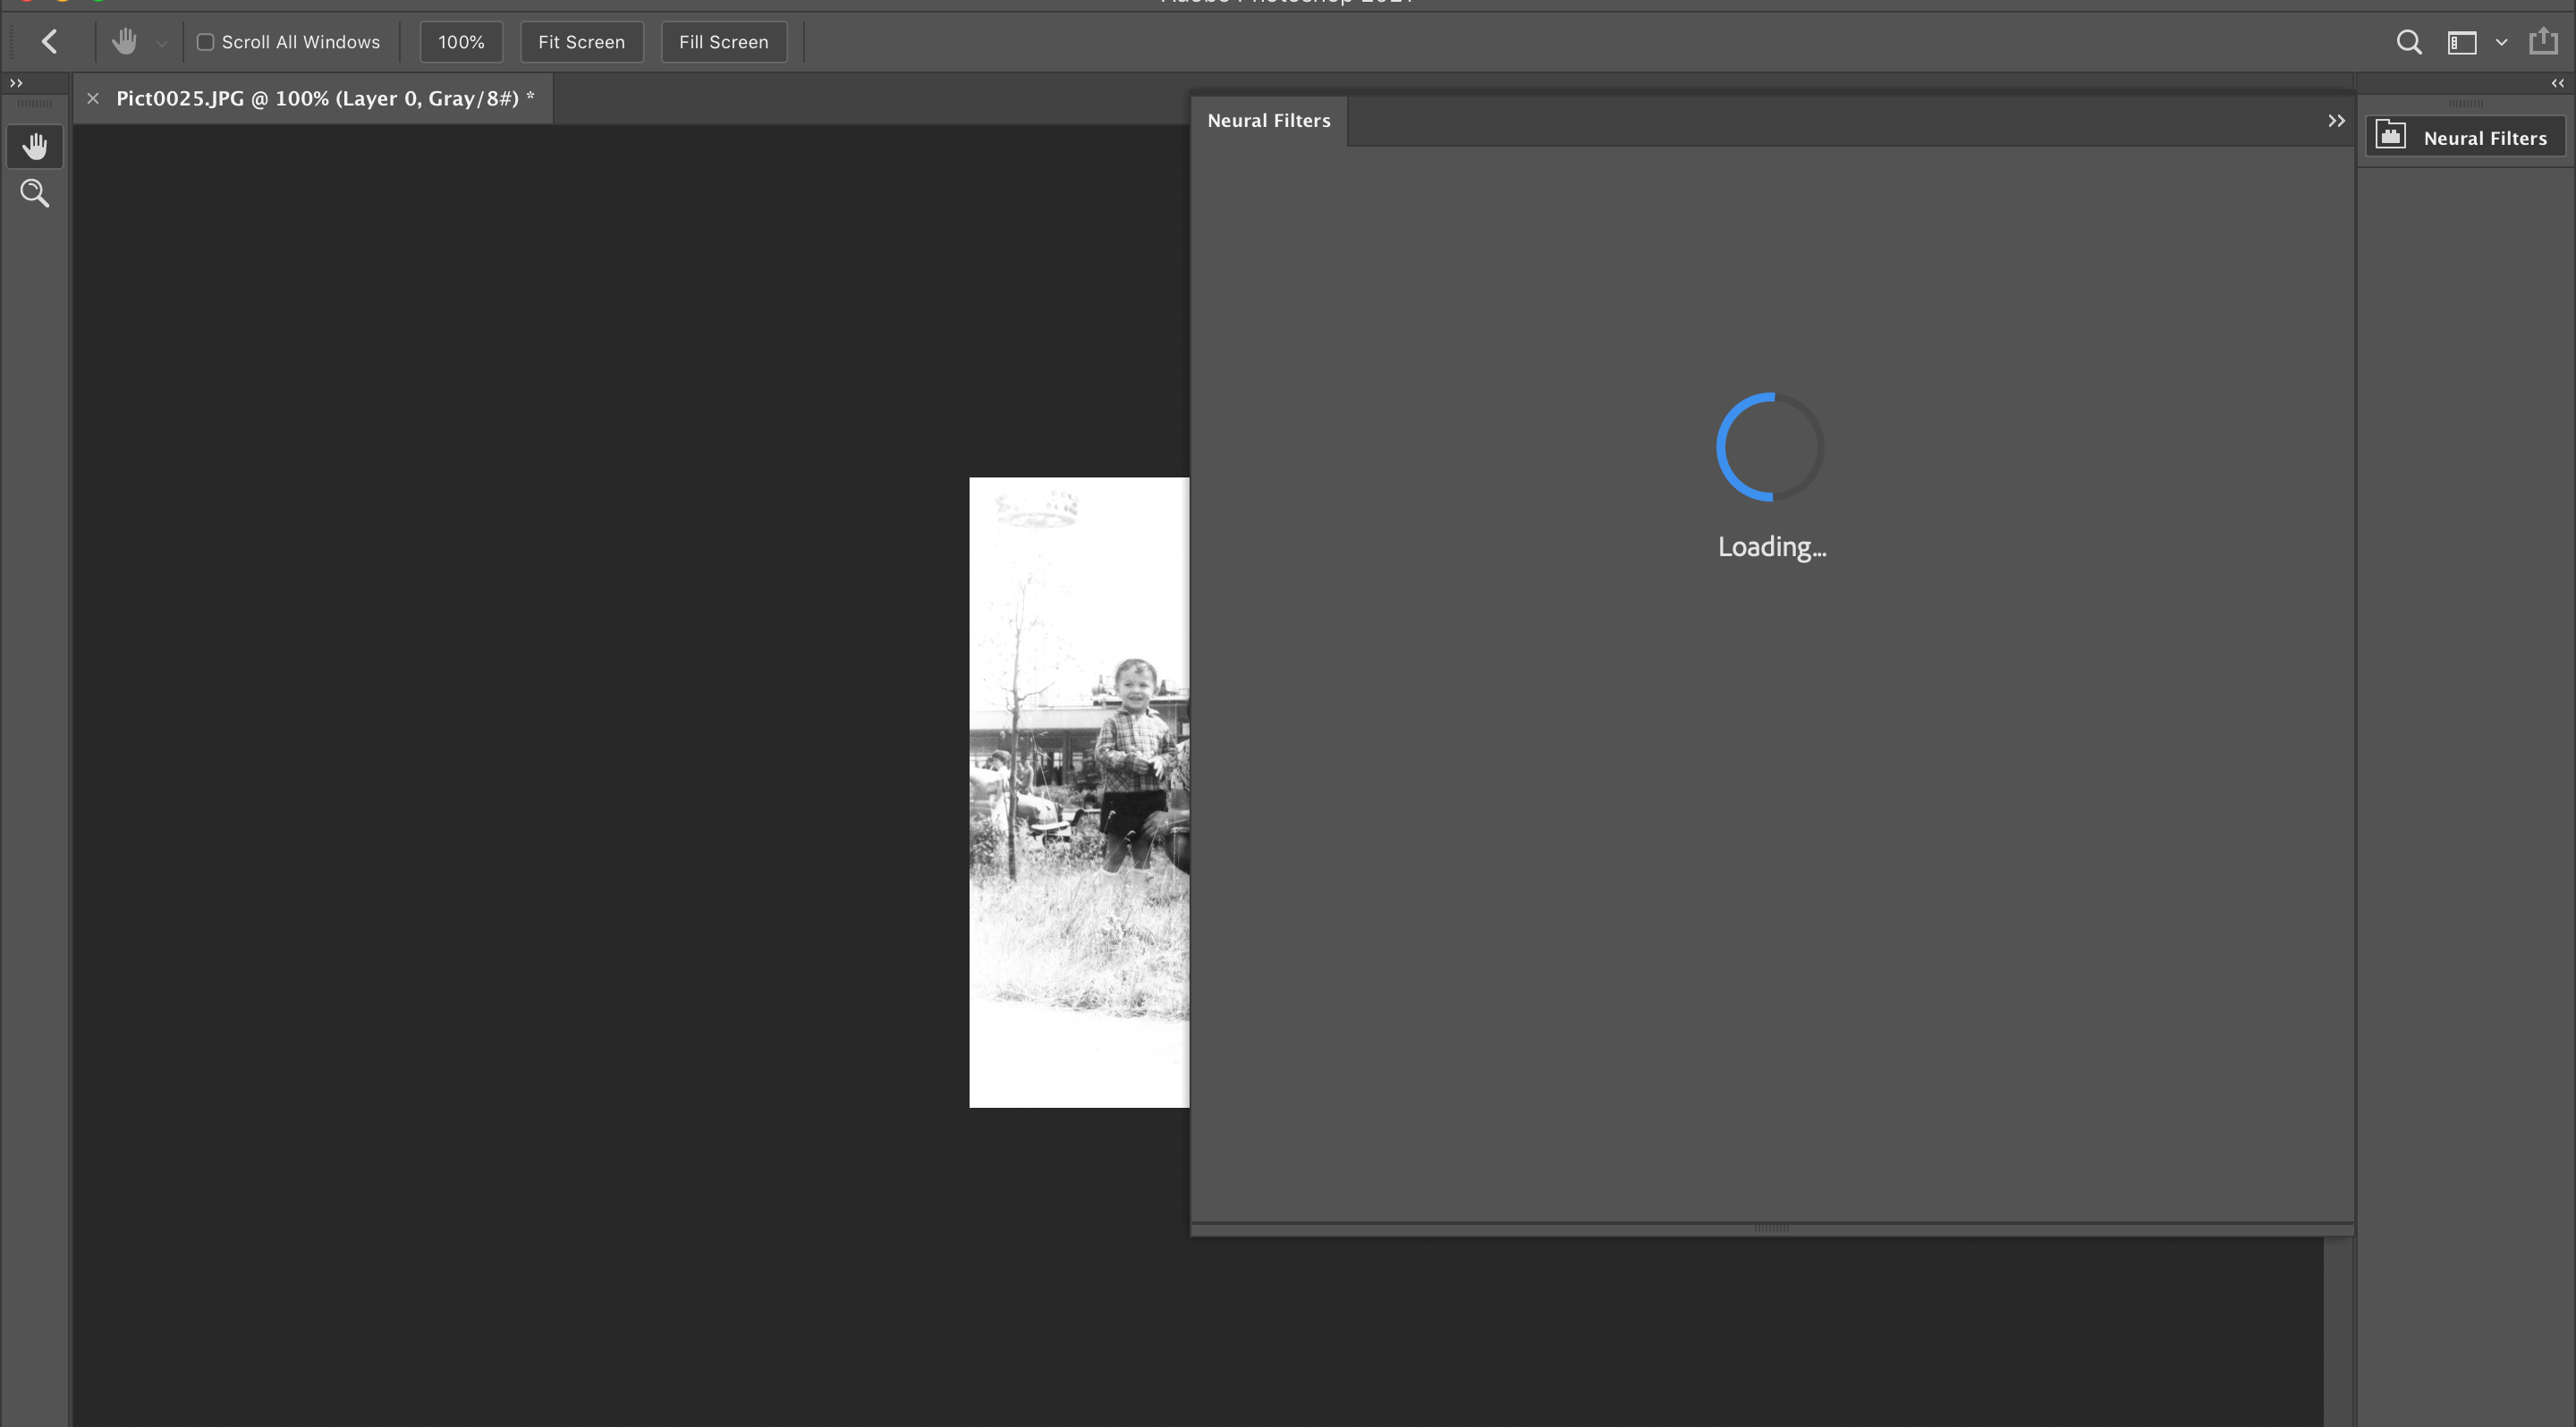This screenshot has width=2576, height=1427.
Task: Open the Photoshop search magnifier icon
Action: point(2409,42)
